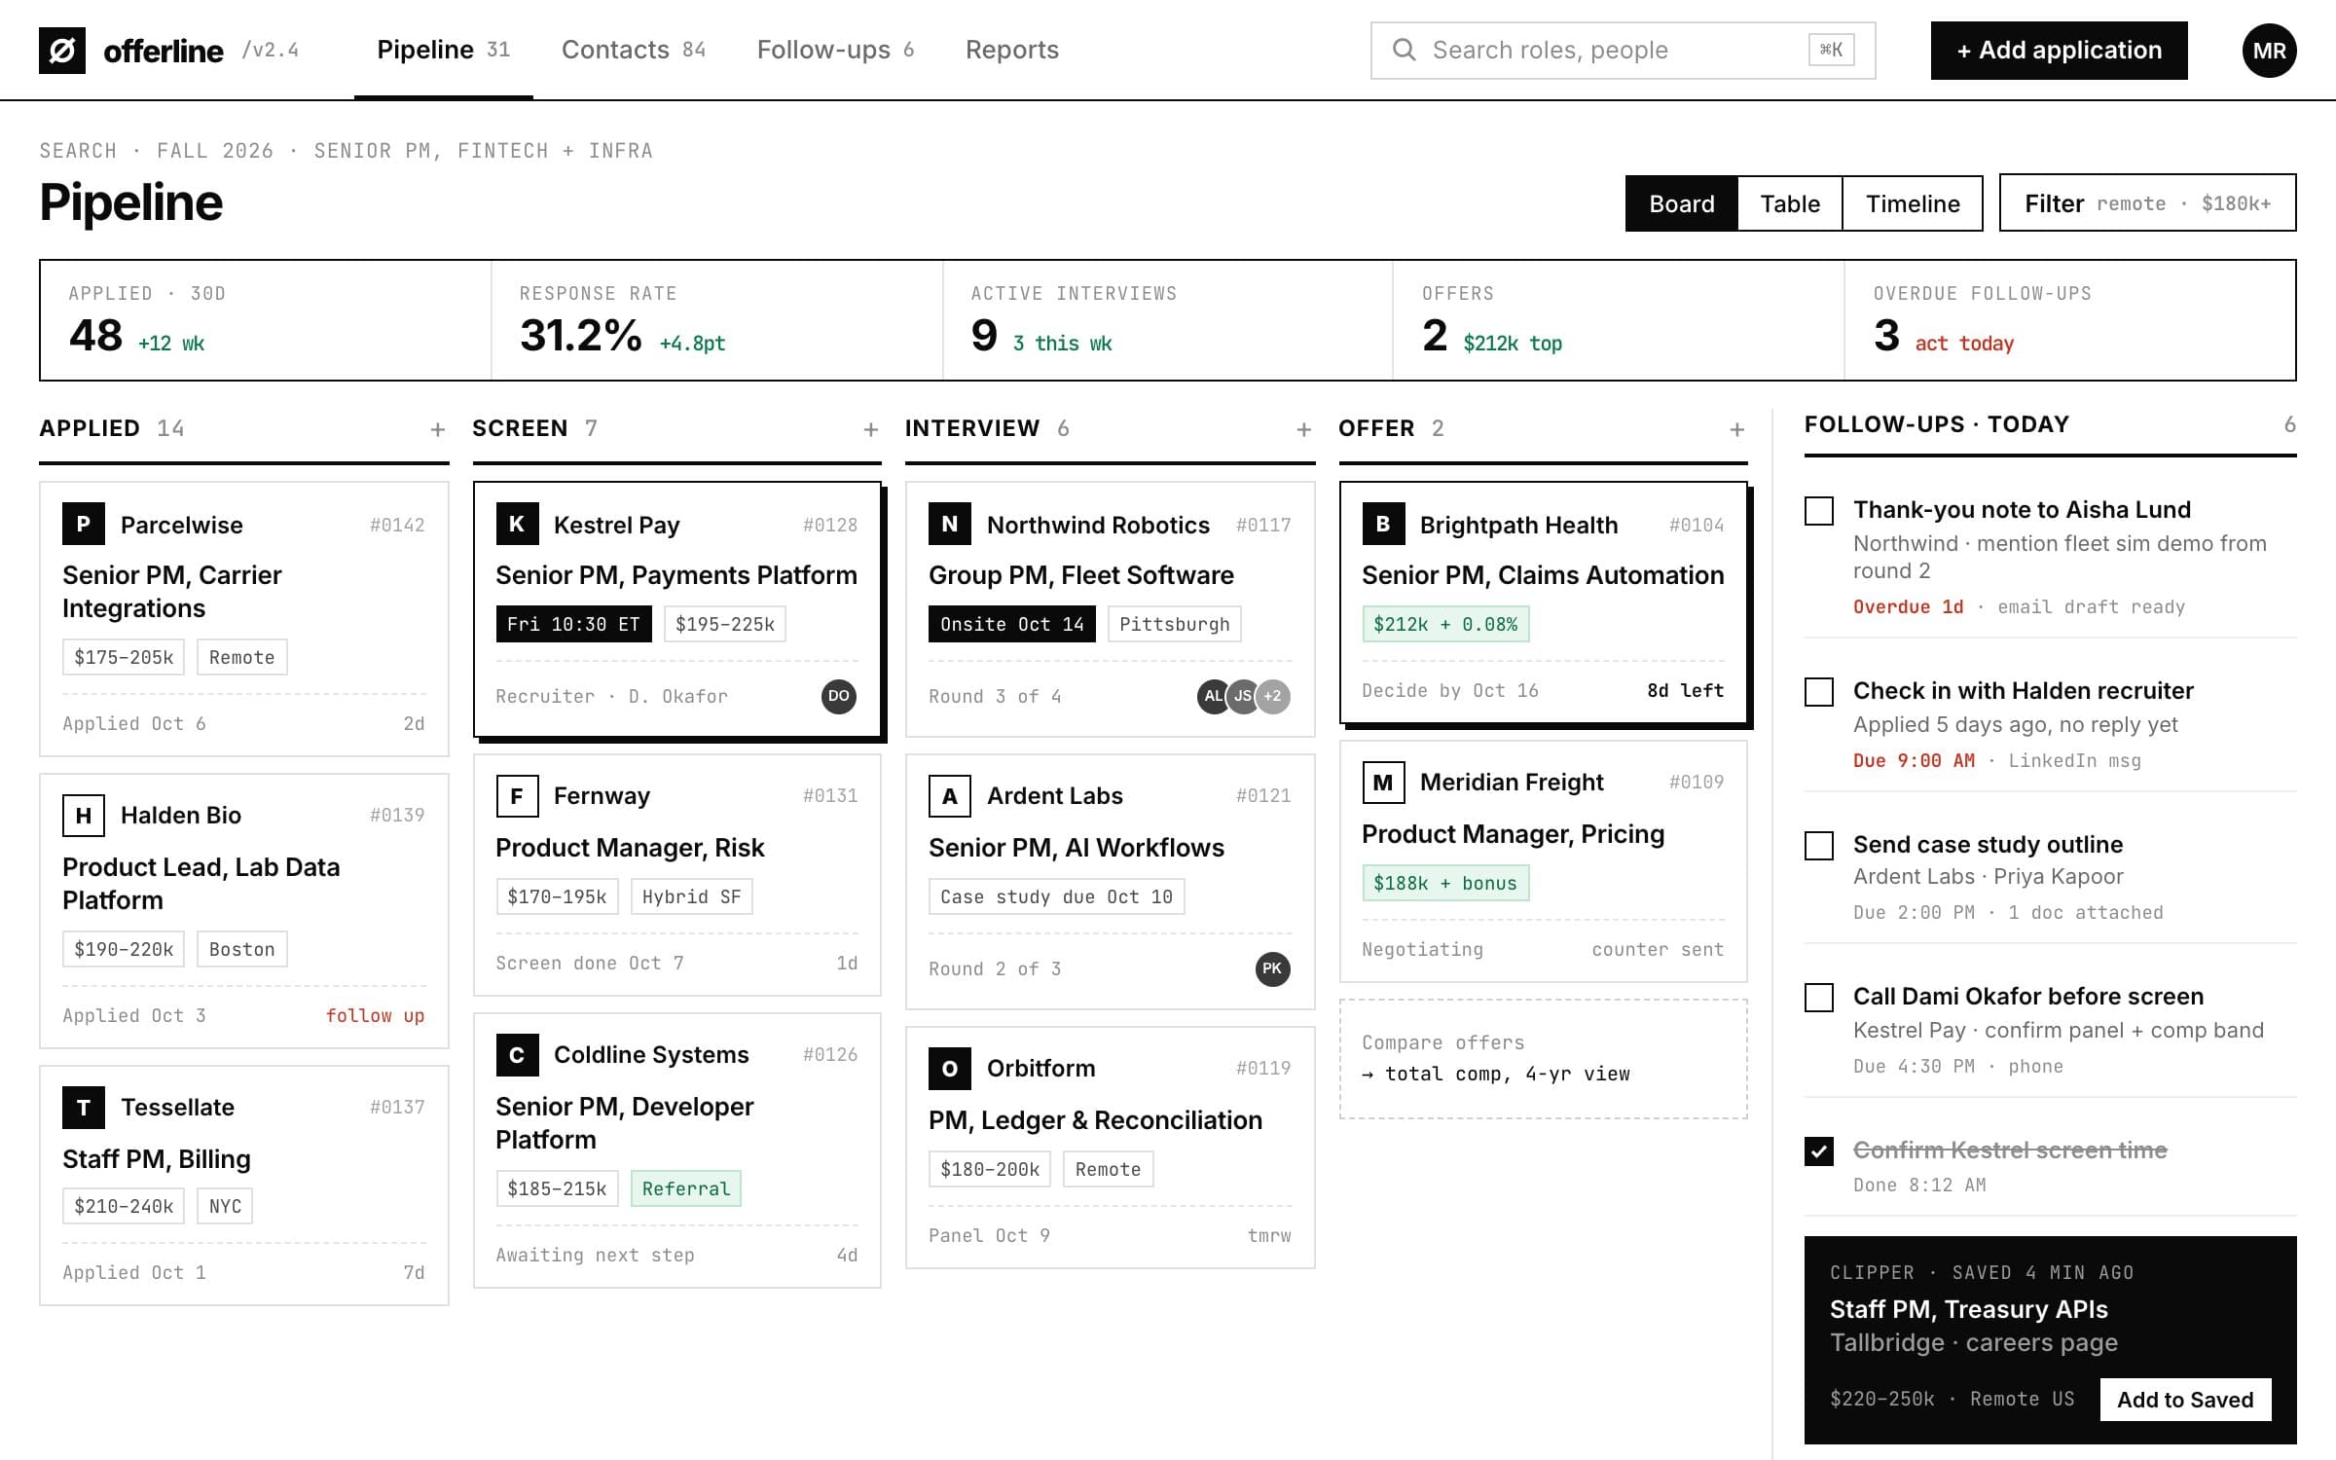The height and width of the screenshot is (1460, 2336).
Task: Switch to Table view
Action: (1790, 203)
